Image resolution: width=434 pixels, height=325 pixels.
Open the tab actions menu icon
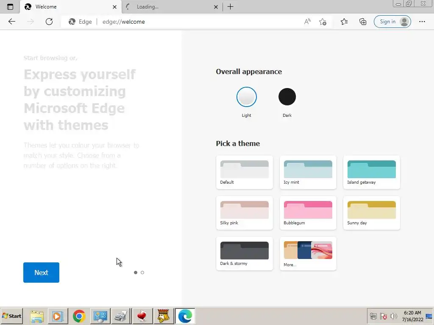coord(10,7)
